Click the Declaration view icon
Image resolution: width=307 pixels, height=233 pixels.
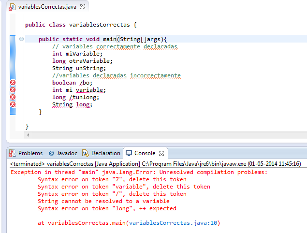tap(86, 153)
